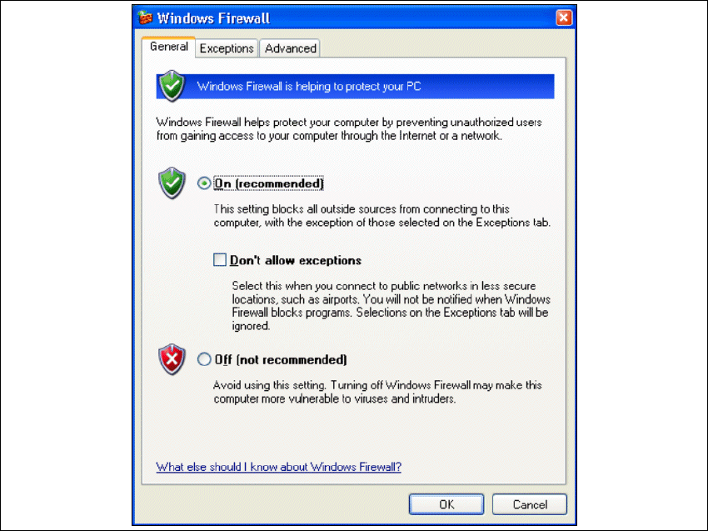The width and height of the screenshot is (708, 531).
Task: Dismiss the dialog with the Cancel button
Action: [530, 504]
